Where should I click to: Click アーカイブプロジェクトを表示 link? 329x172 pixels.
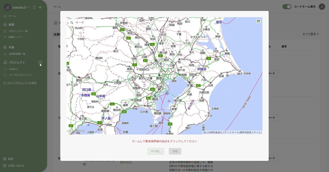coord(20,83)
